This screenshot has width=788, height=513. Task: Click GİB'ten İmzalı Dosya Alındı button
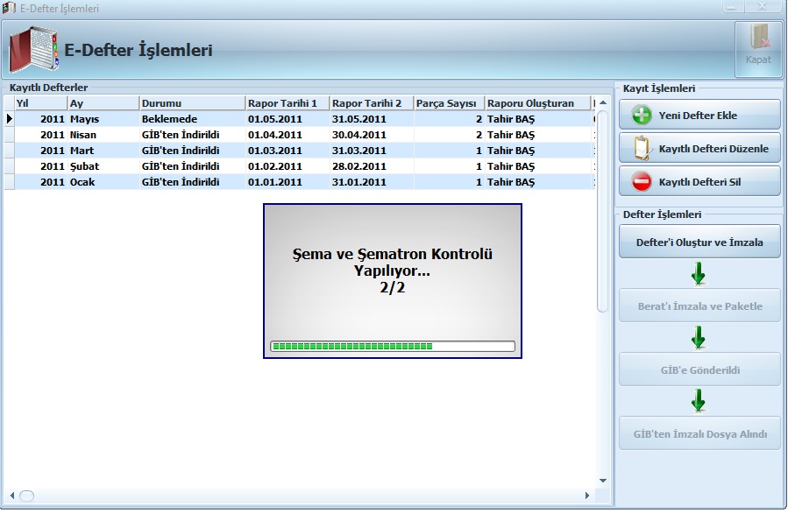699,433
